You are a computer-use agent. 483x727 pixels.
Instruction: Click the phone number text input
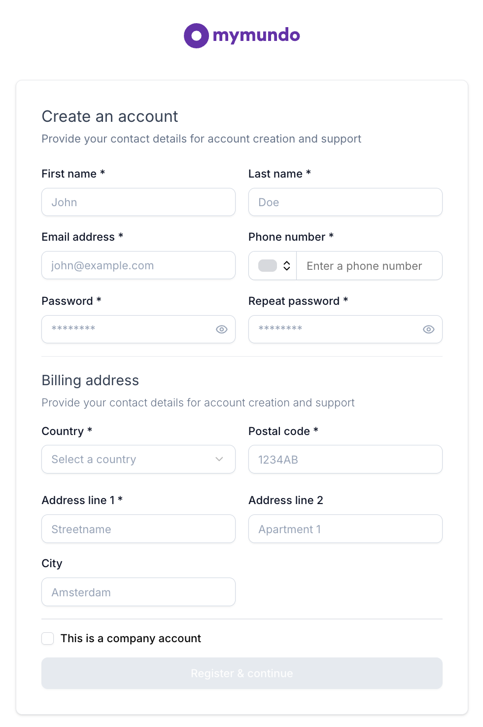369,266
